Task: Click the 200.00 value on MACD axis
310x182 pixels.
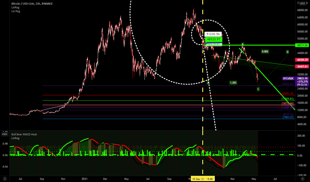Action: (301, 136)
